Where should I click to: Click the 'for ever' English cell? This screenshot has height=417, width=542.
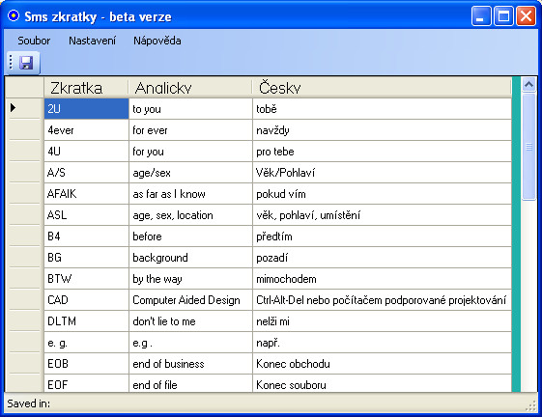coord(190,130)
